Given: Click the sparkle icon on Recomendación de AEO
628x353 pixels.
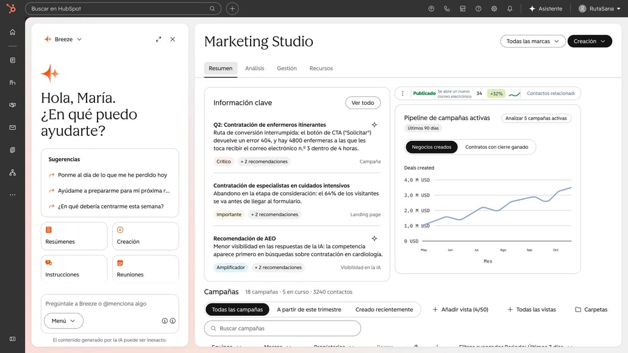Looking at the screenshot, I should coord(374,238).
